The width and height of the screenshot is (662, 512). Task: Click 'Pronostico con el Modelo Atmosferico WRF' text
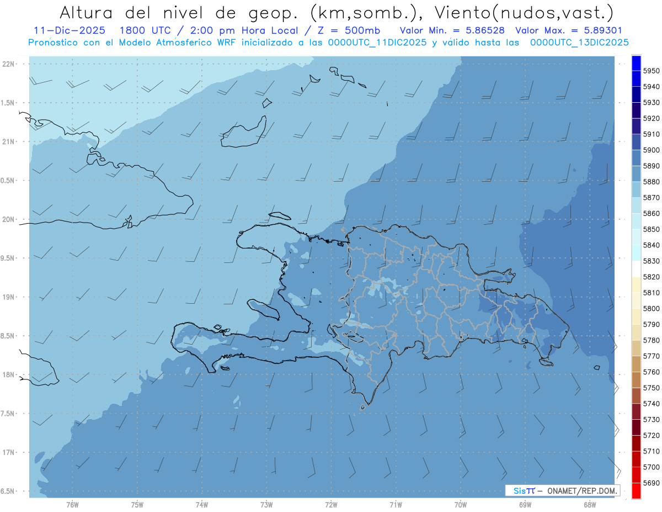(133, 43)
